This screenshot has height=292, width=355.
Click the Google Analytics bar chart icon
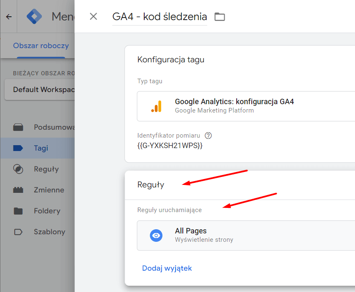pos(156,106)
